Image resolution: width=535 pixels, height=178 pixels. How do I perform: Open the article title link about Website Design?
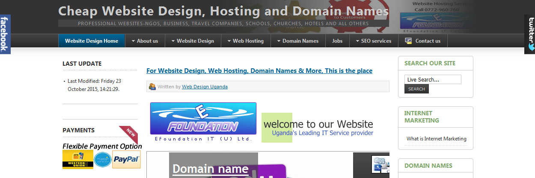(259, 71)
